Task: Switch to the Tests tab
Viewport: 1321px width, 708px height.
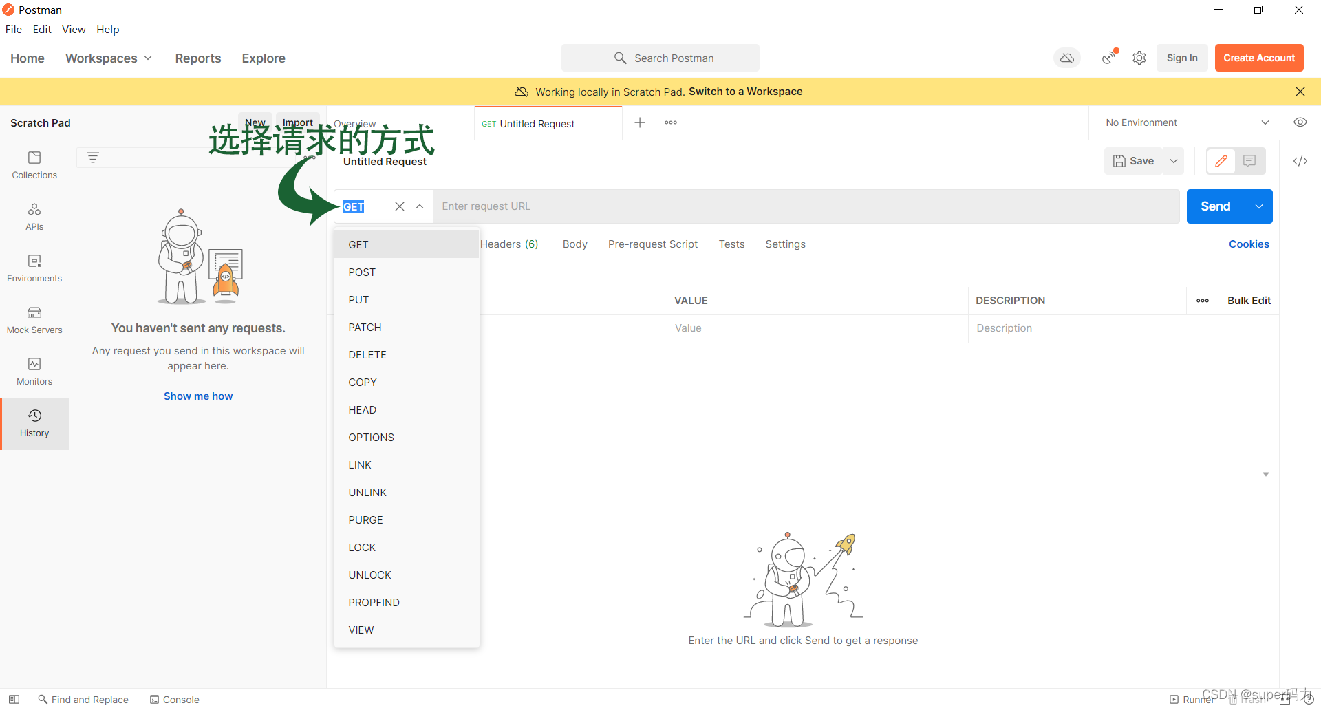Action: pyautogui.click(x=732, y=244)
